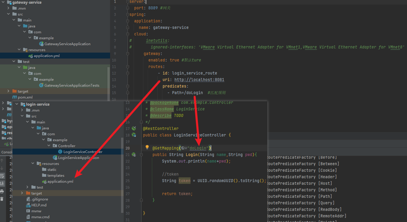
Task: Click the print icon in console toolbar
Action: point(2,191)
